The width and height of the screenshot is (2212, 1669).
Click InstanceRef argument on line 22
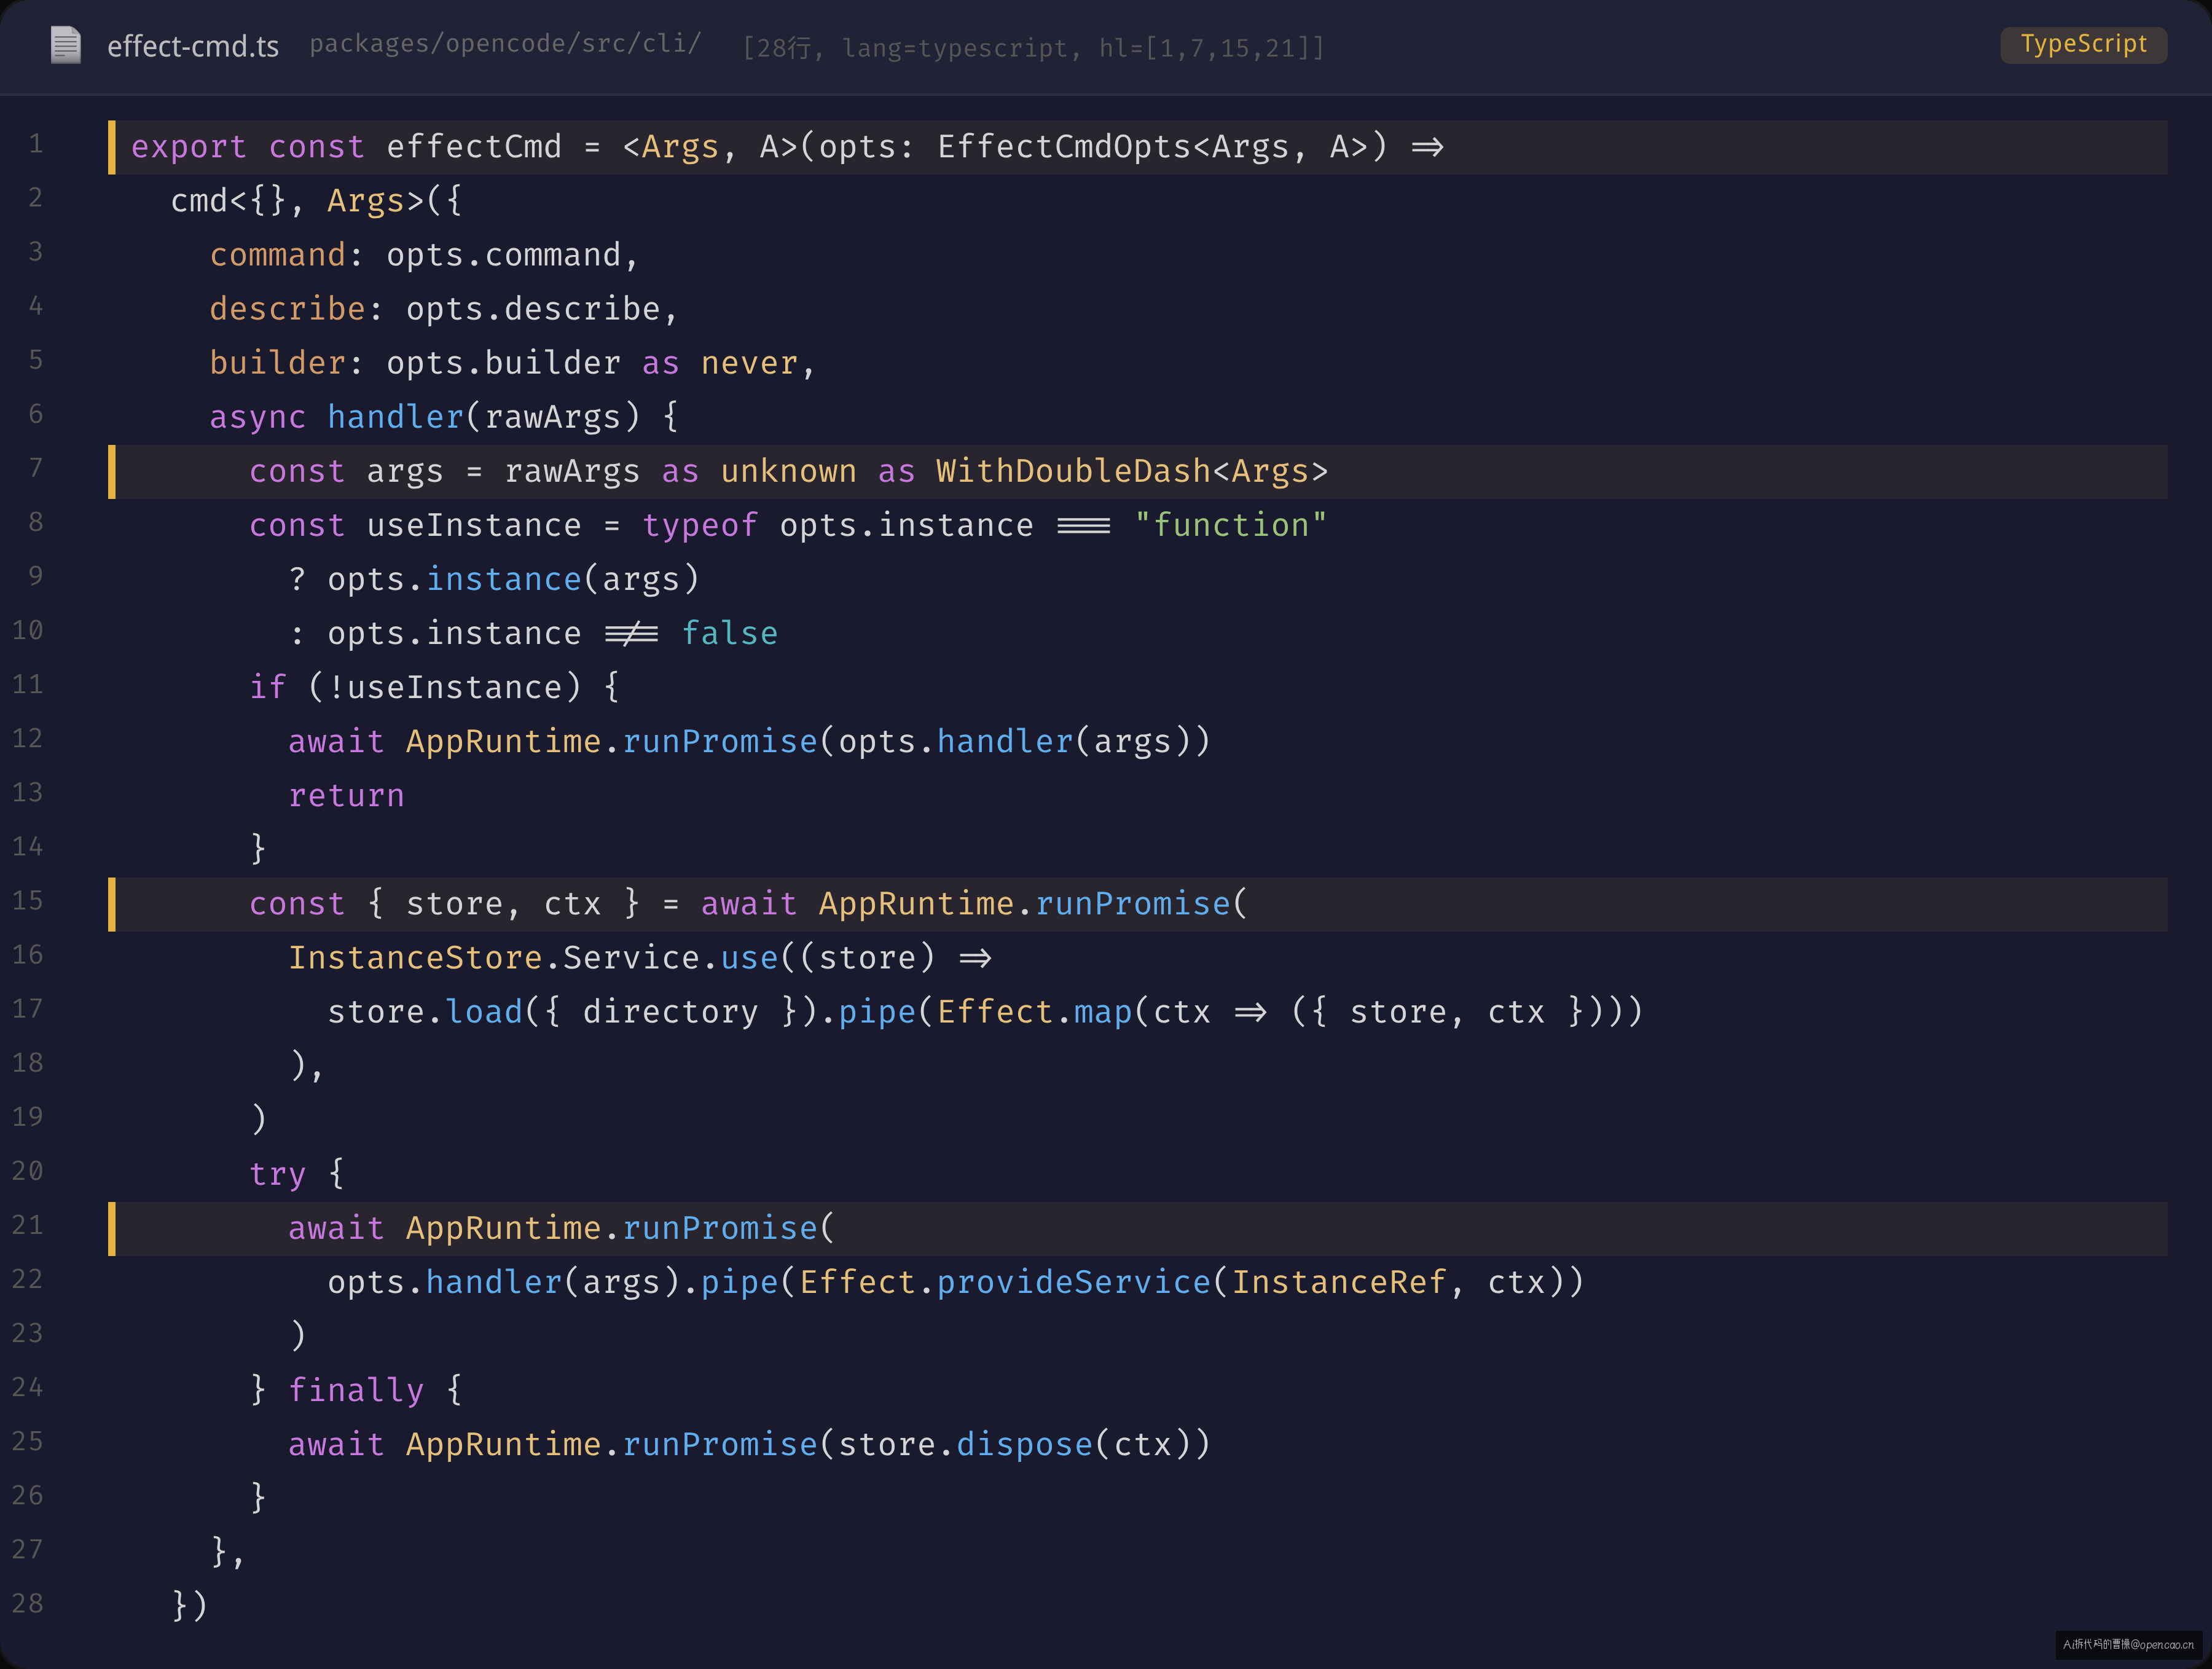[x=1338, y=1282]
